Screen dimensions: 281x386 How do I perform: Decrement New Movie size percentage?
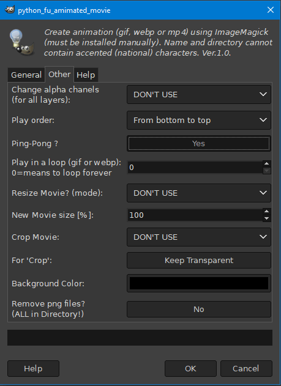coord(267,218)
